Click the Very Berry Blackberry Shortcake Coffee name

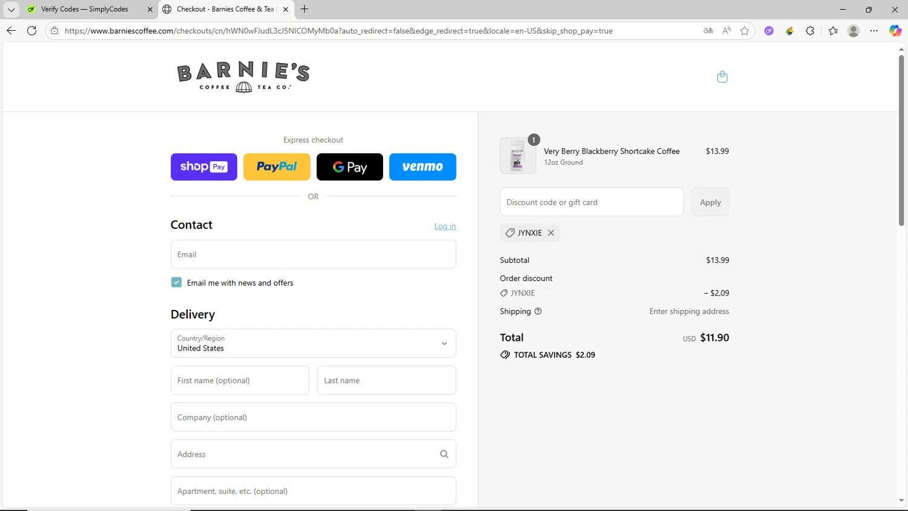point(611,151)
